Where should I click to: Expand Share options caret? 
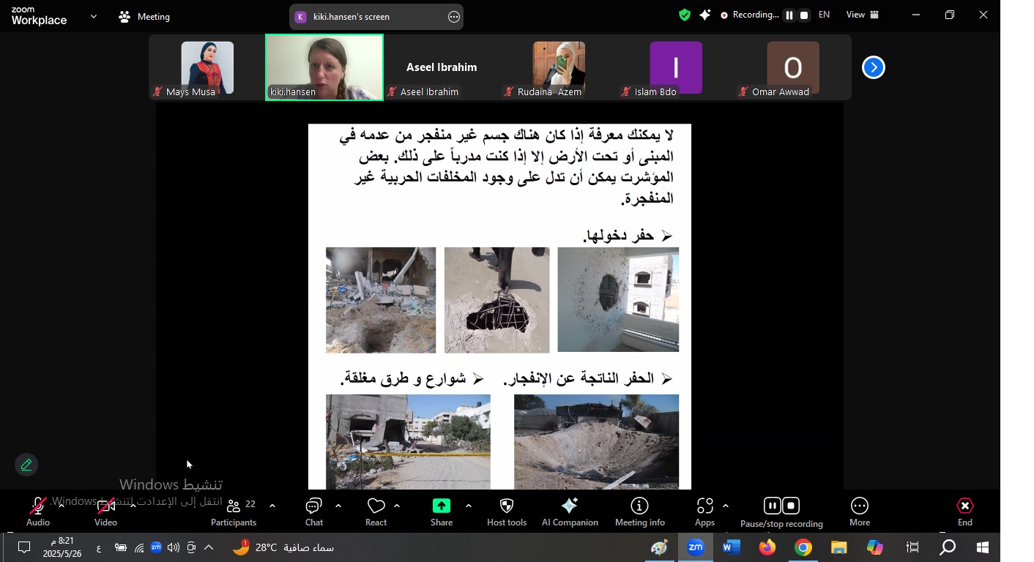(469, 506)
